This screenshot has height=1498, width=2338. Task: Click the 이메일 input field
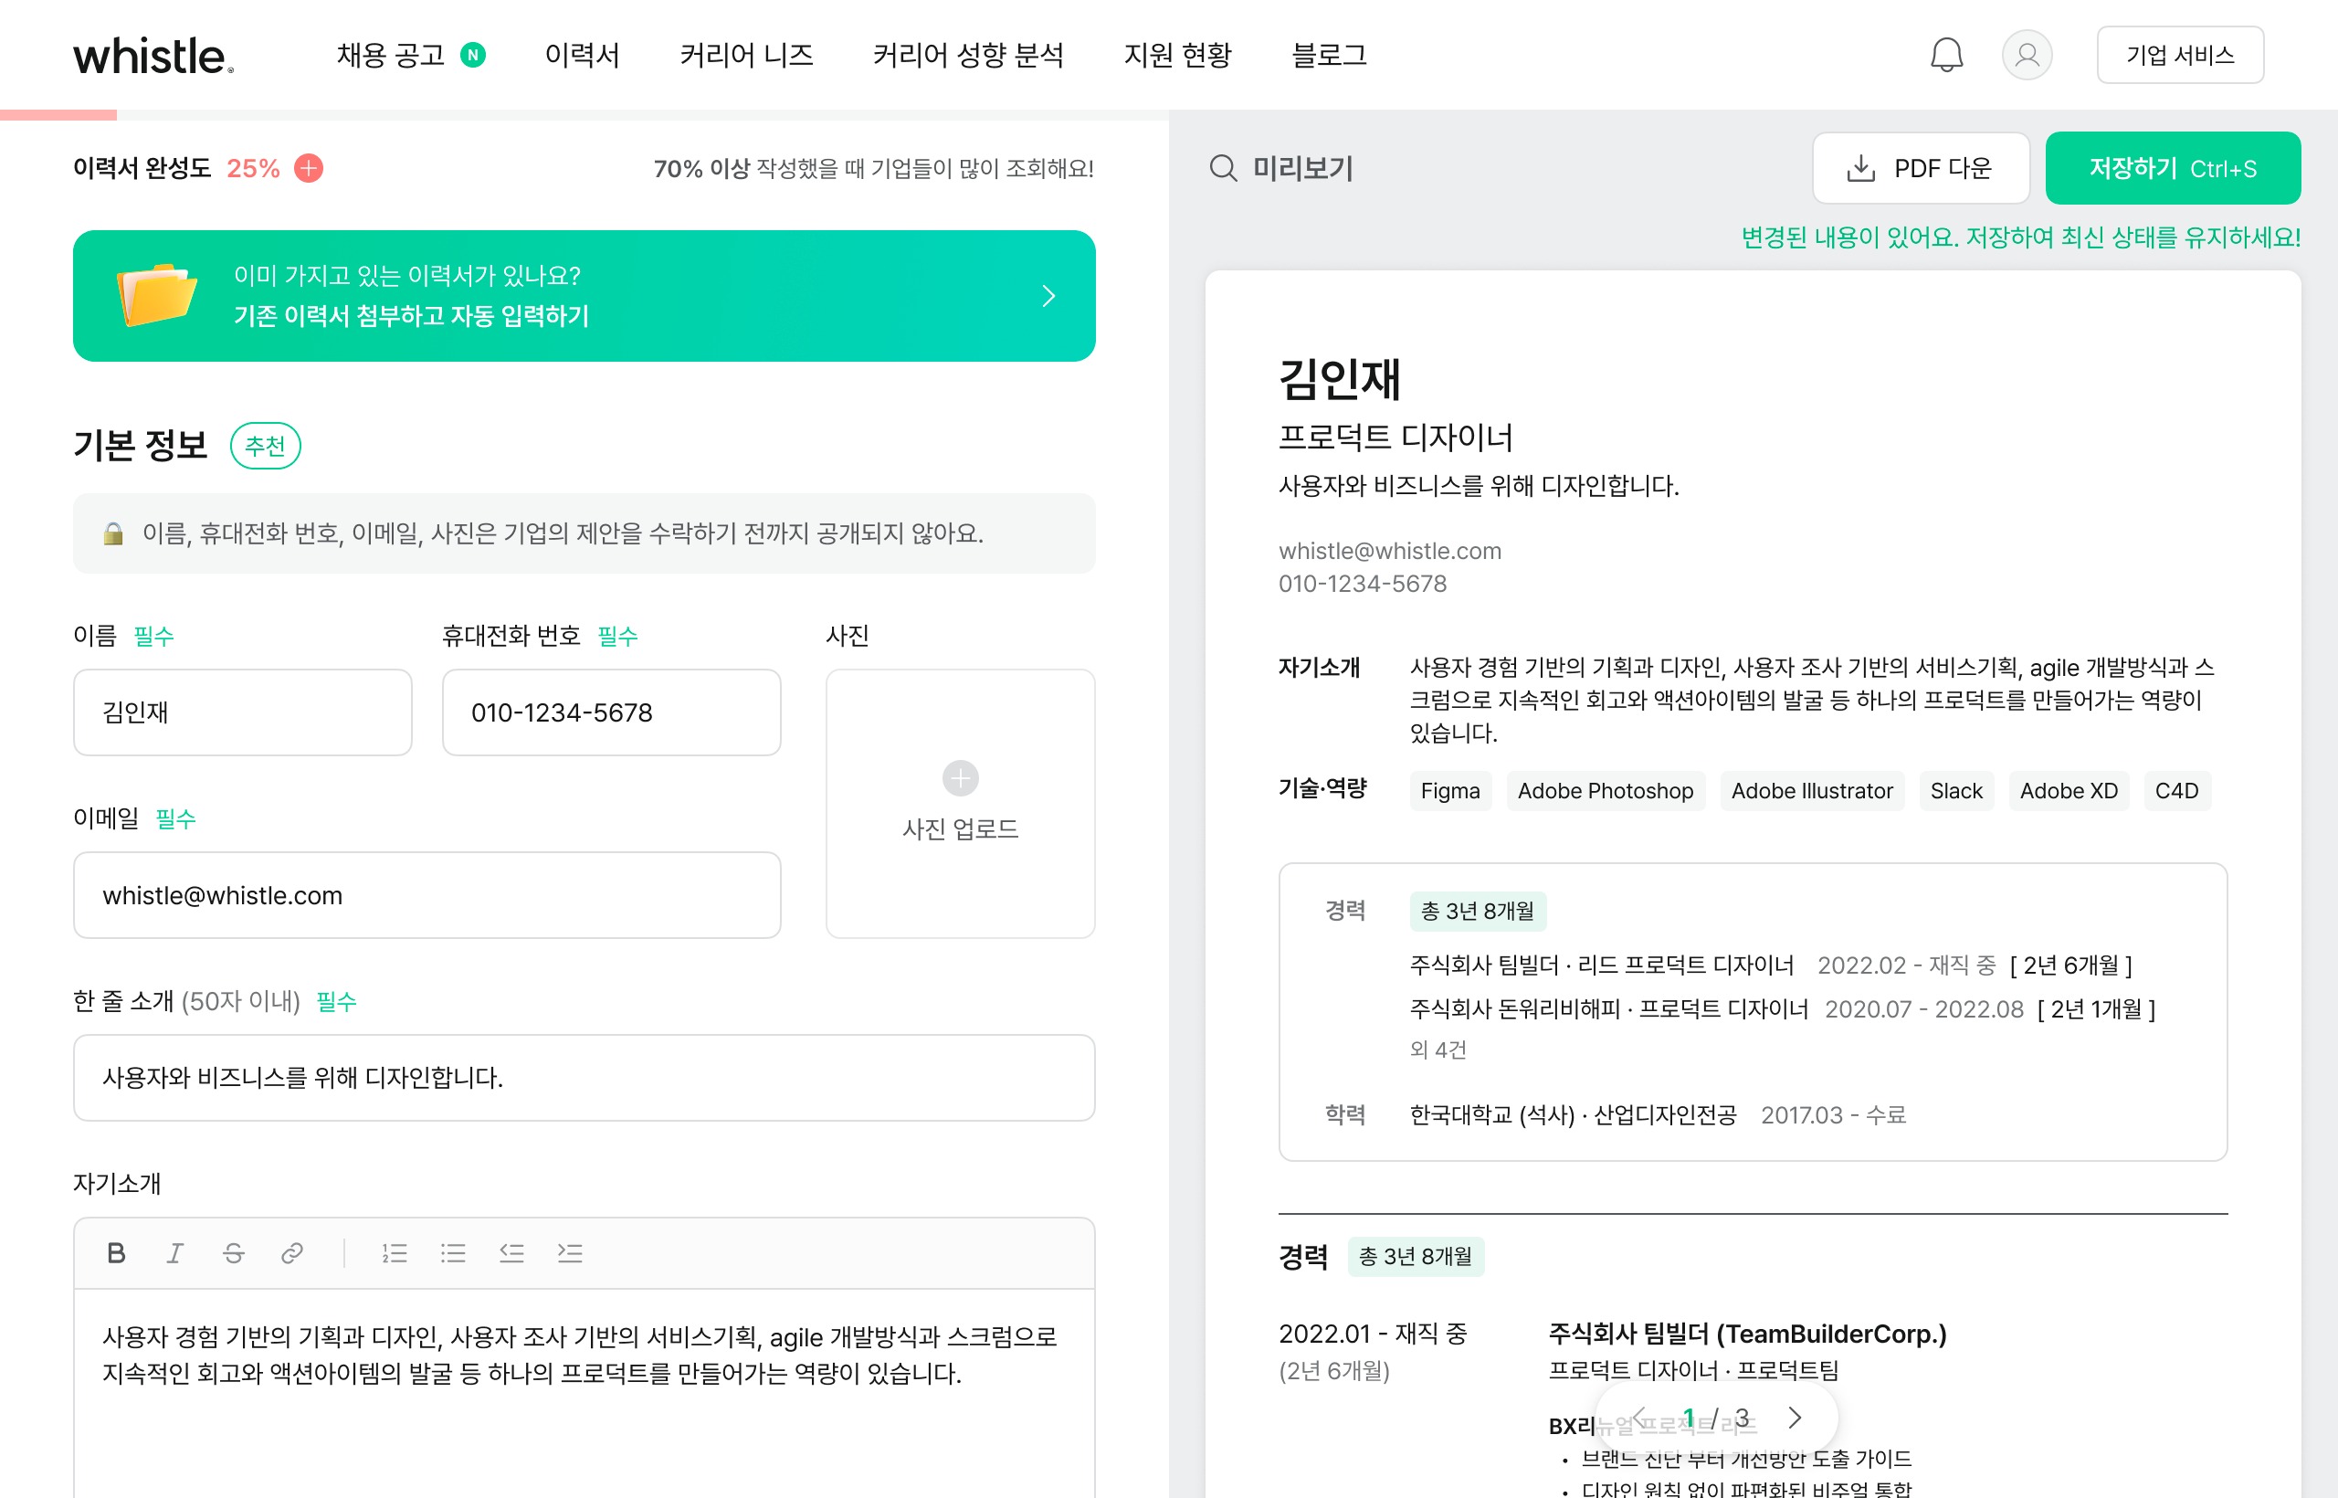[427, 895]
